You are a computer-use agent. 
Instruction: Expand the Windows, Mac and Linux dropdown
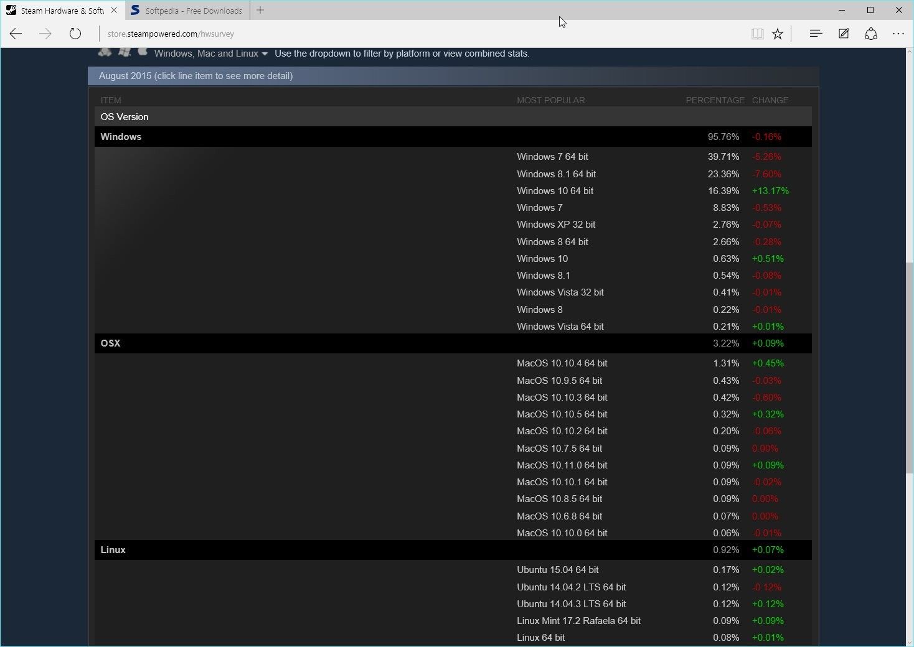[x=211, y=54]
